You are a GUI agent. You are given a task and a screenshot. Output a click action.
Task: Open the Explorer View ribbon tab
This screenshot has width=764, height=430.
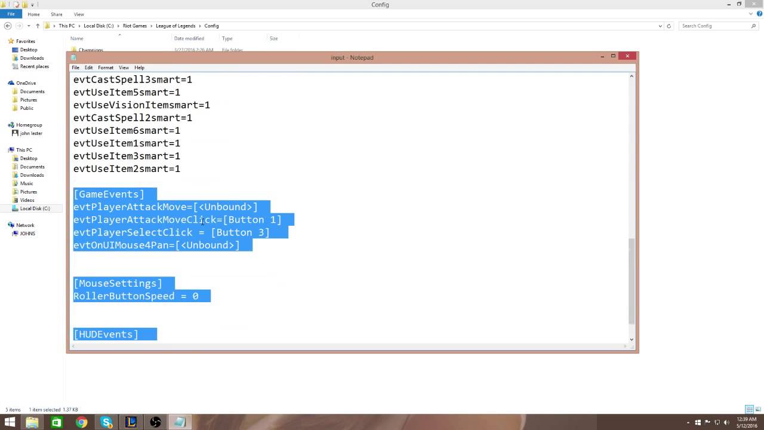[79, 14]
